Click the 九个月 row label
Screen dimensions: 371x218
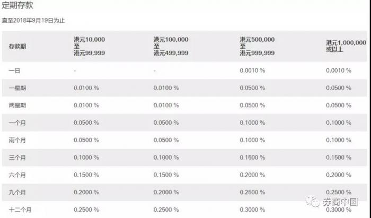click(17, 193)
